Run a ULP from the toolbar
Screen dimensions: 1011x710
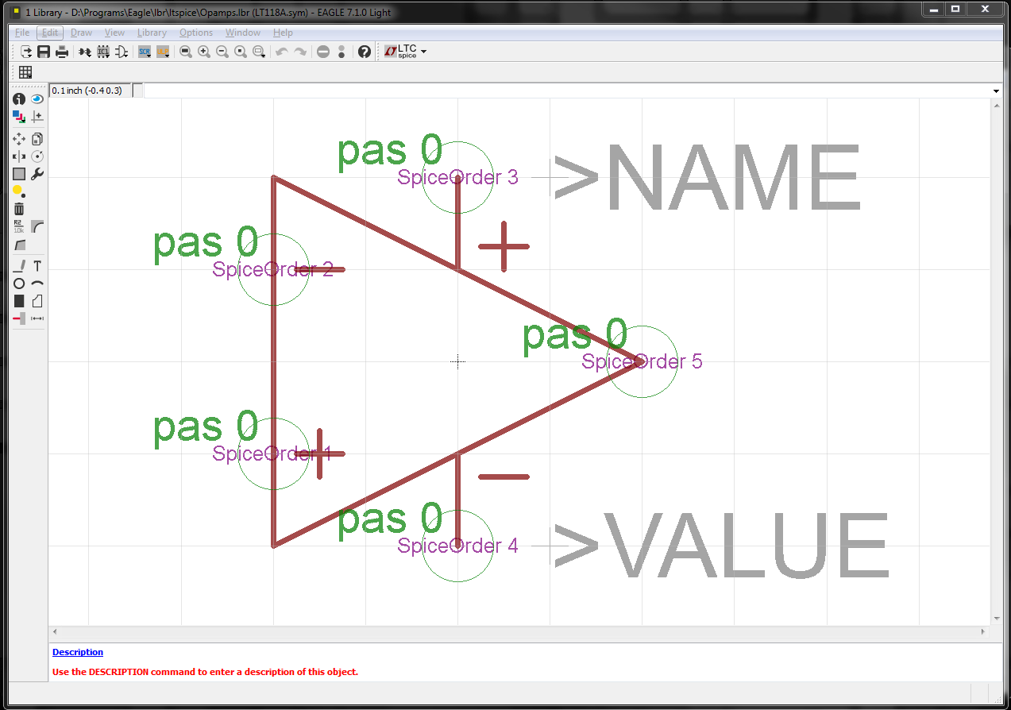(161, 51)
